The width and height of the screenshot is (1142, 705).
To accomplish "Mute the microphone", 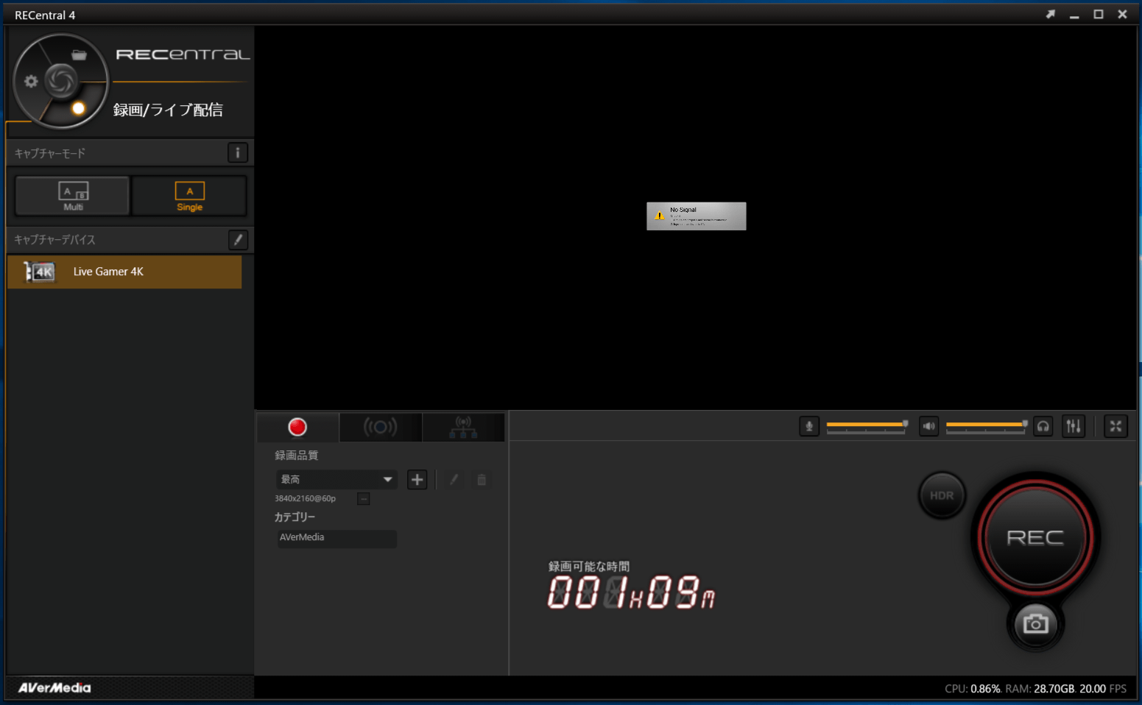I will (x=809, y=426).
